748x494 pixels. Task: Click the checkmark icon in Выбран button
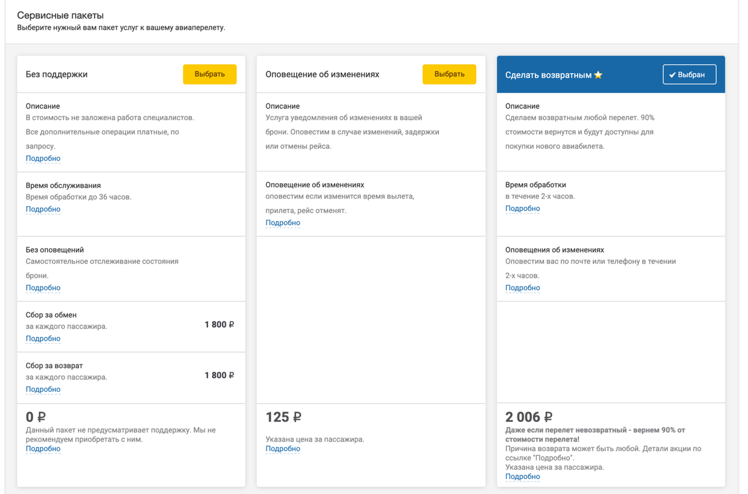673,75
